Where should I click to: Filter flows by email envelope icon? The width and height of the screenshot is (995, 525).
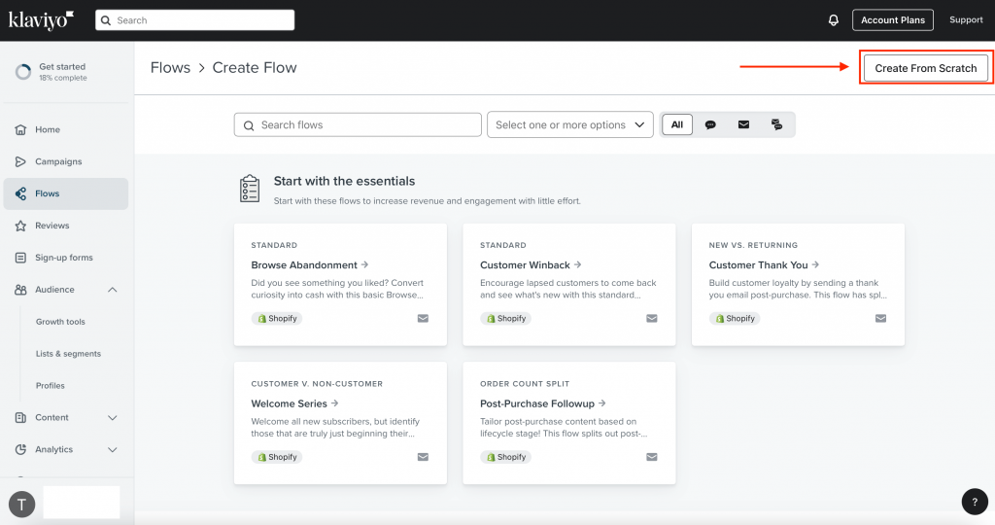pos(743,124)
